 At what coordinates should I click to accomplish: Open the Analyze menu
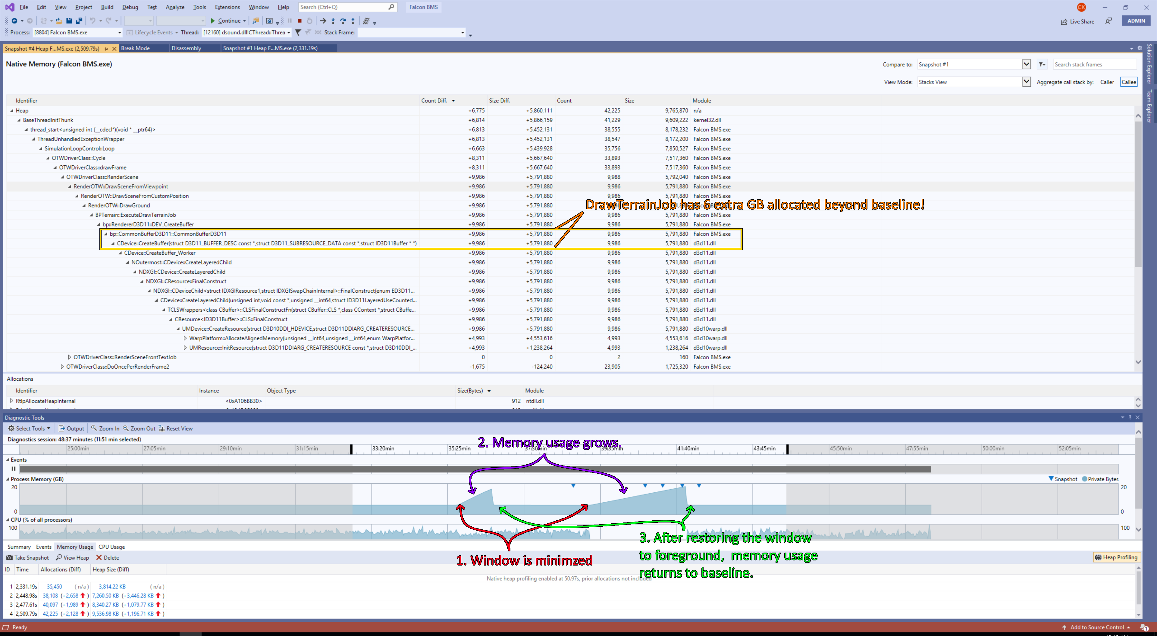(175, 7)
